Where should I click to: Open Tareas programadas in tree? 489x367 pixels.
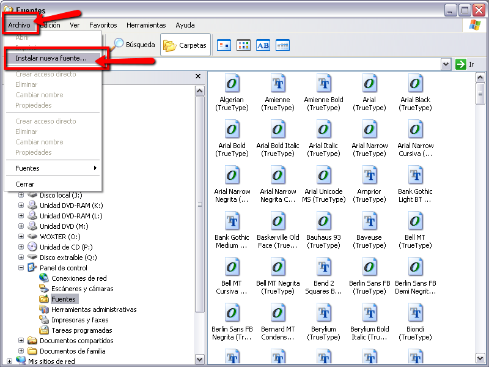tap(82, 330)
